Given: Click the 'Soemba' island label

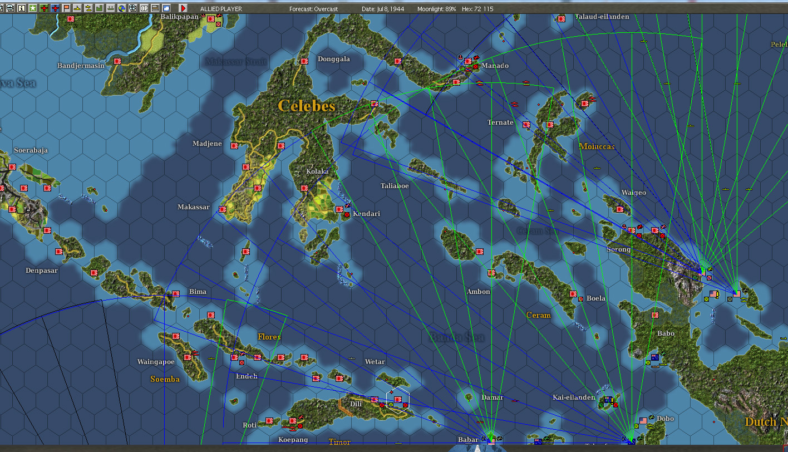Looking at the screenshot, I should (x=165, y=379).
